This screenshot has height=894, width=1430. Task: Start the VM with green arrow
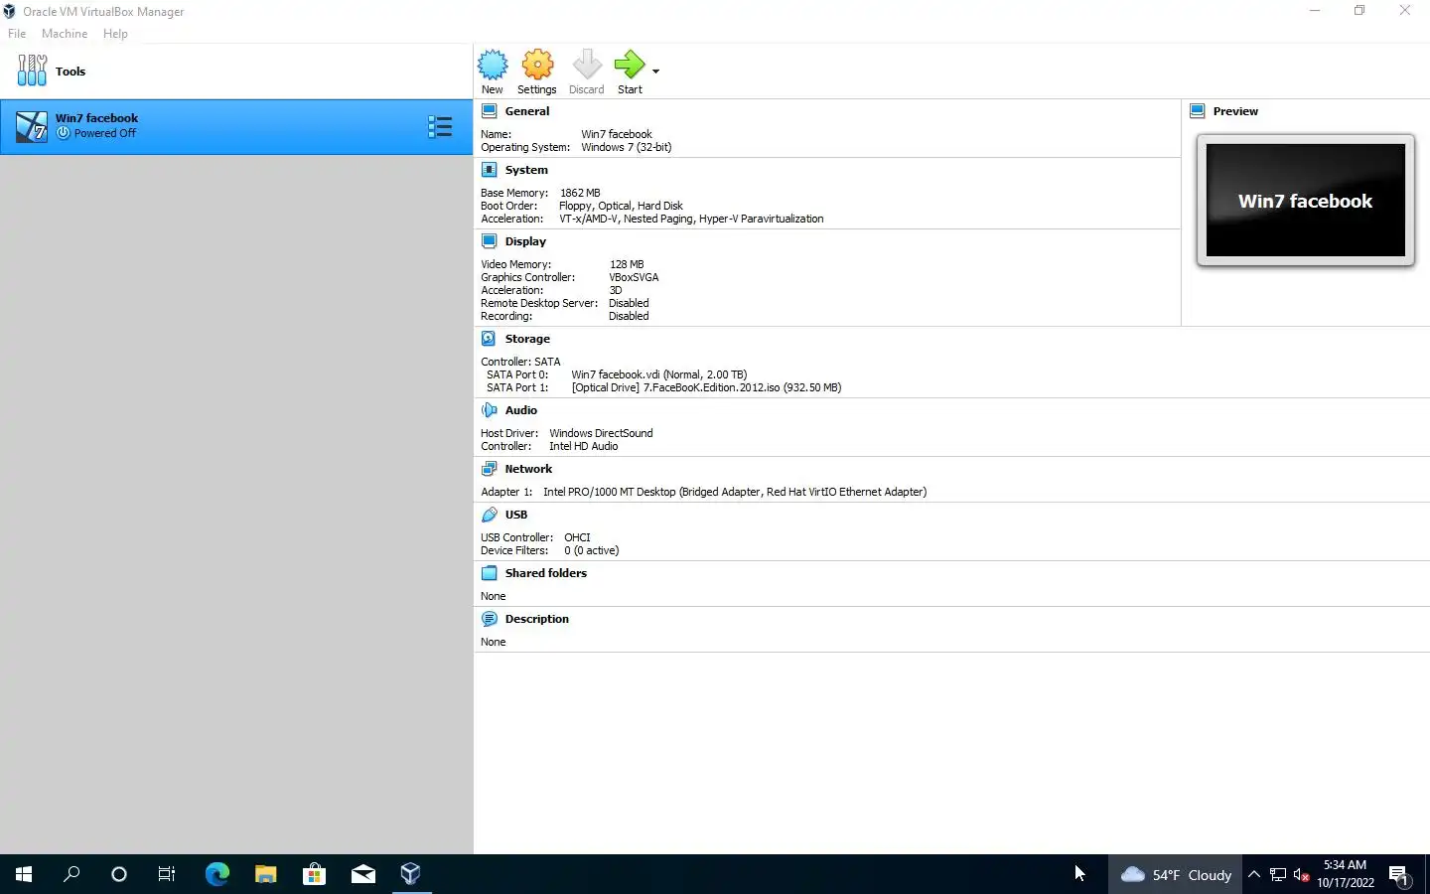[x=630, y=66]
